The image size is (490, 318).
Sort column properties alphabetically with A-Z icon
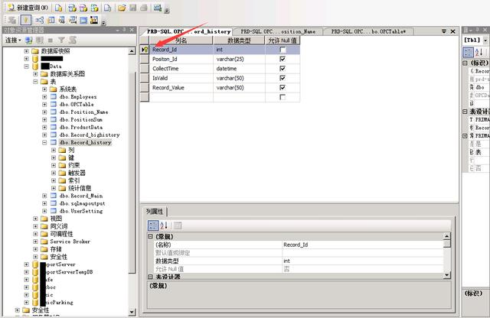click(x=165, y=226)
